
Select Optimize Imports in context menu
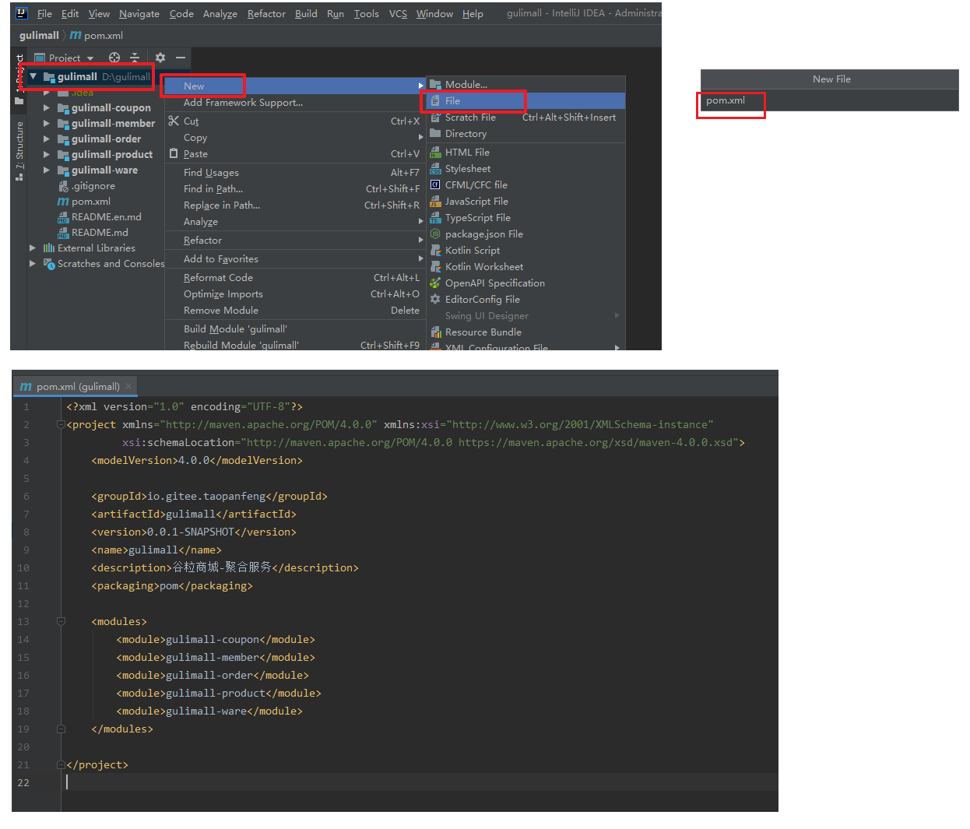[x=296, y=294]
